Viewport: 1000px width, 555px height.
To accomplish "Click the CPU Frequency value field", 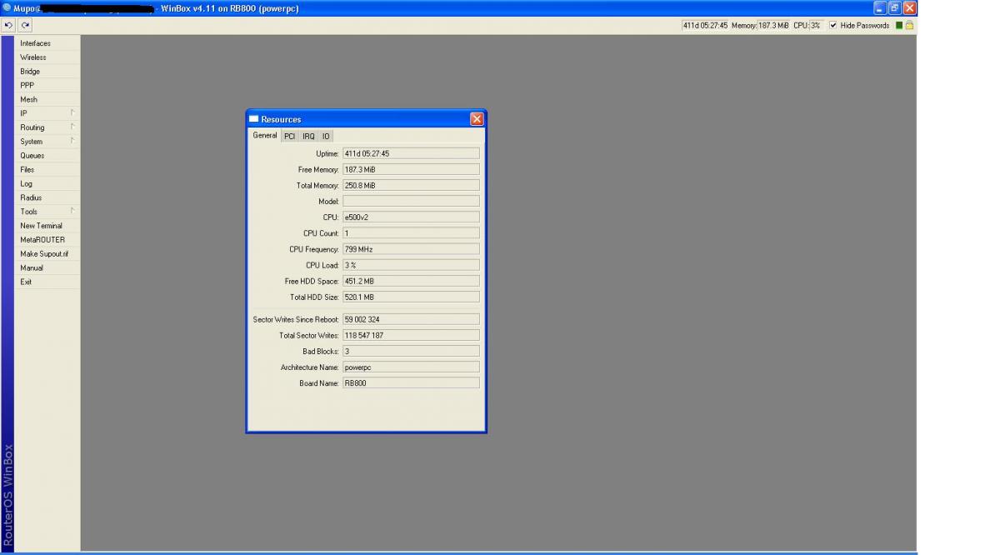I will tap(411, 249).
